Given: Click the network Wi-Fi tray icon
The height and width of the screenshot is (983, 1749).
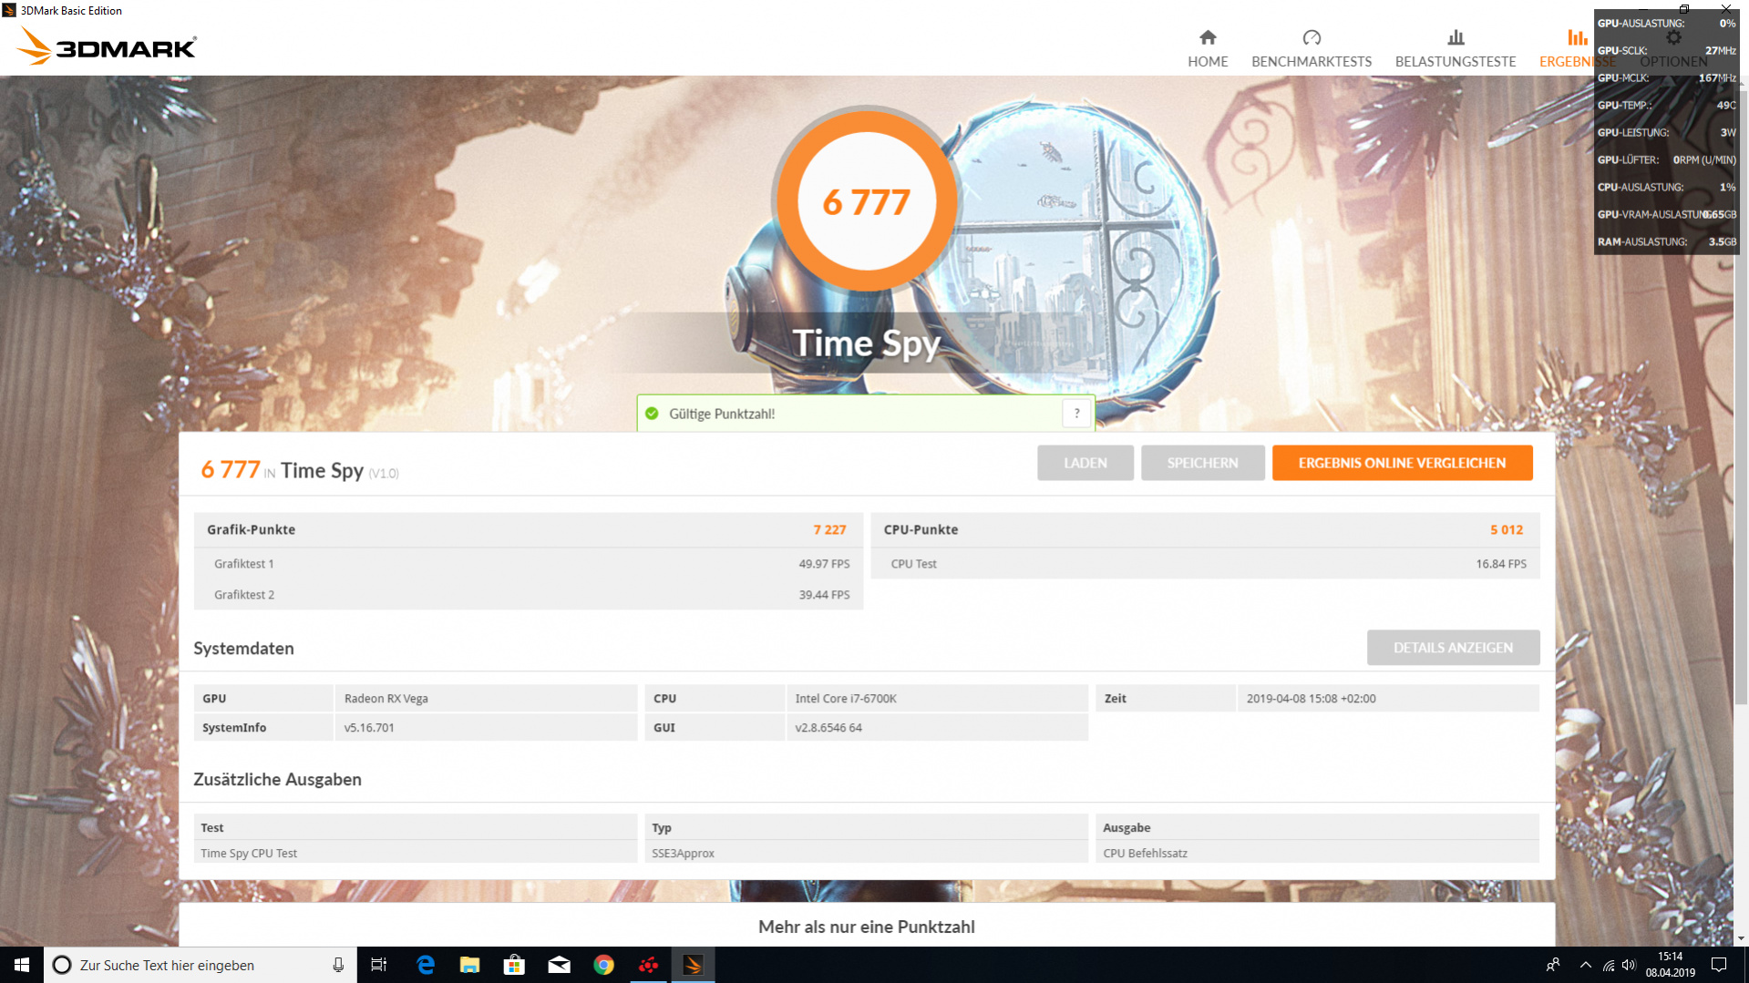Looking at the screenshot, I should (x=1608, y=965).
